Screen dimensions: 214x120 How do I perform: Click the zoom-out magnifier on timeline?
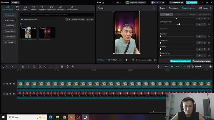[193, 67]
